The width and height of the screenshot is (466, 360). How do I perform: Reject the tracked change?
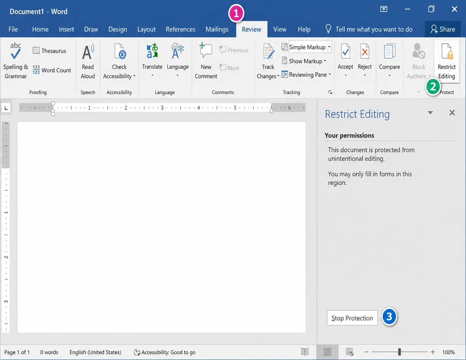coord(365,56)
